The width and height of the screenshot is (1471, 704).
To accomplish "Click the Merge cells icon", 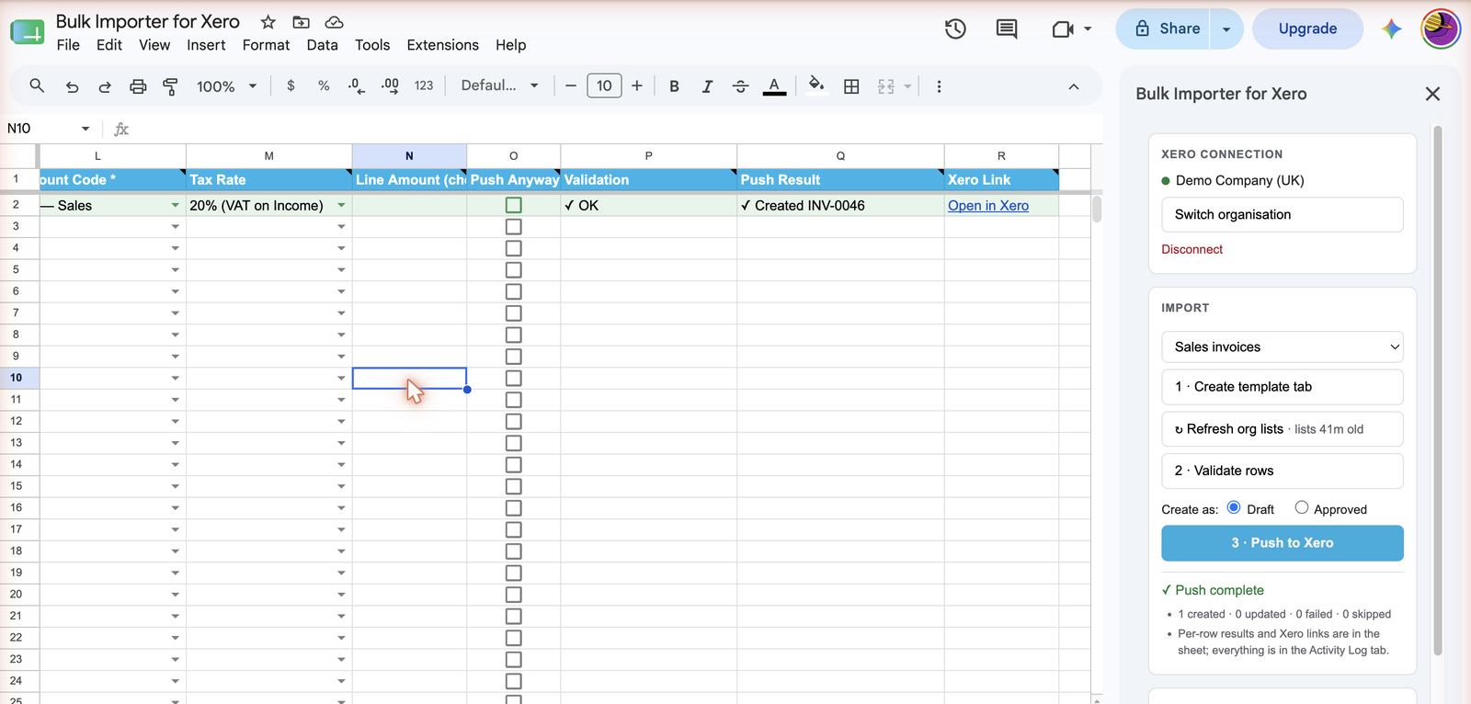I will [886, 85].
